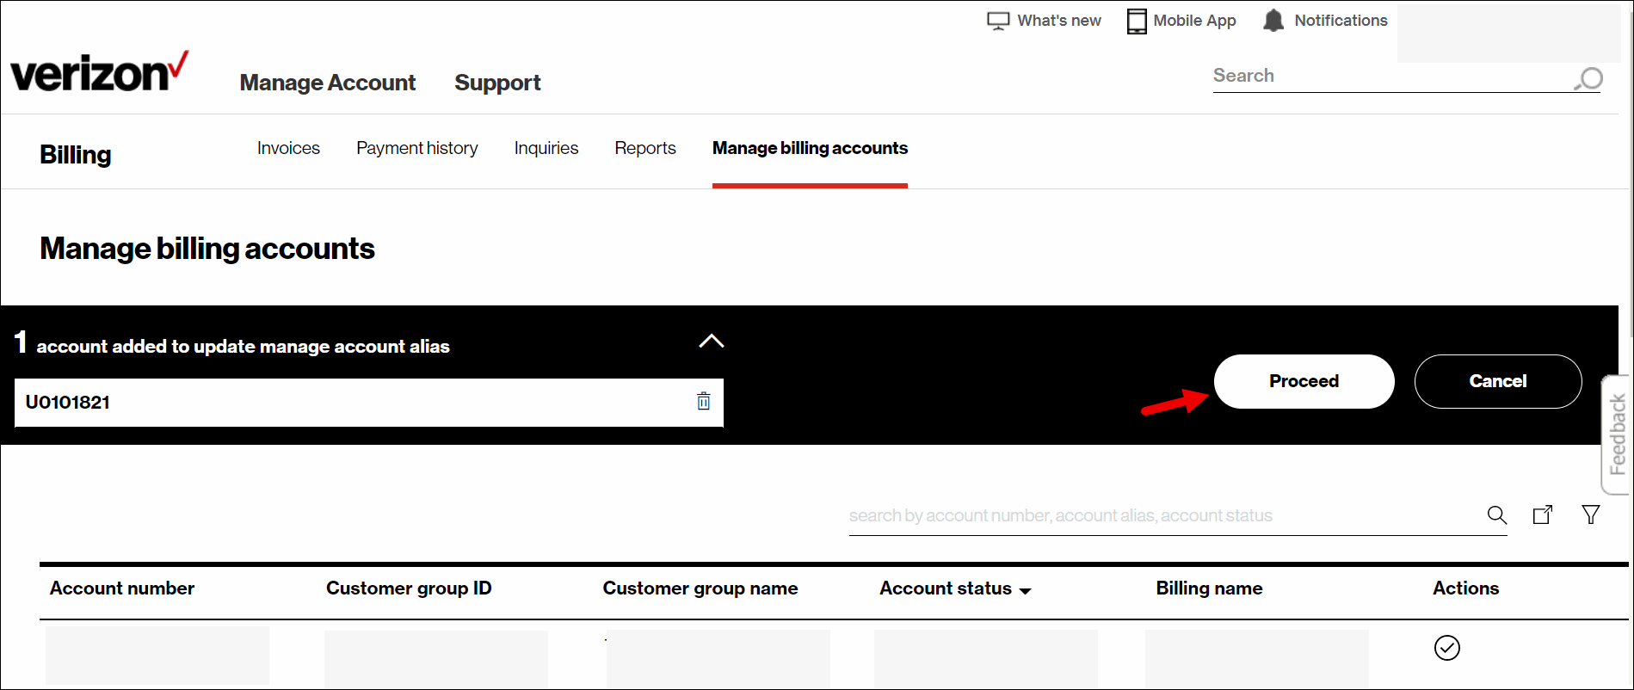This screenshot has height=690, width=1634.
Task: Click the Notifications link text
Action: tap(1341, 21)
